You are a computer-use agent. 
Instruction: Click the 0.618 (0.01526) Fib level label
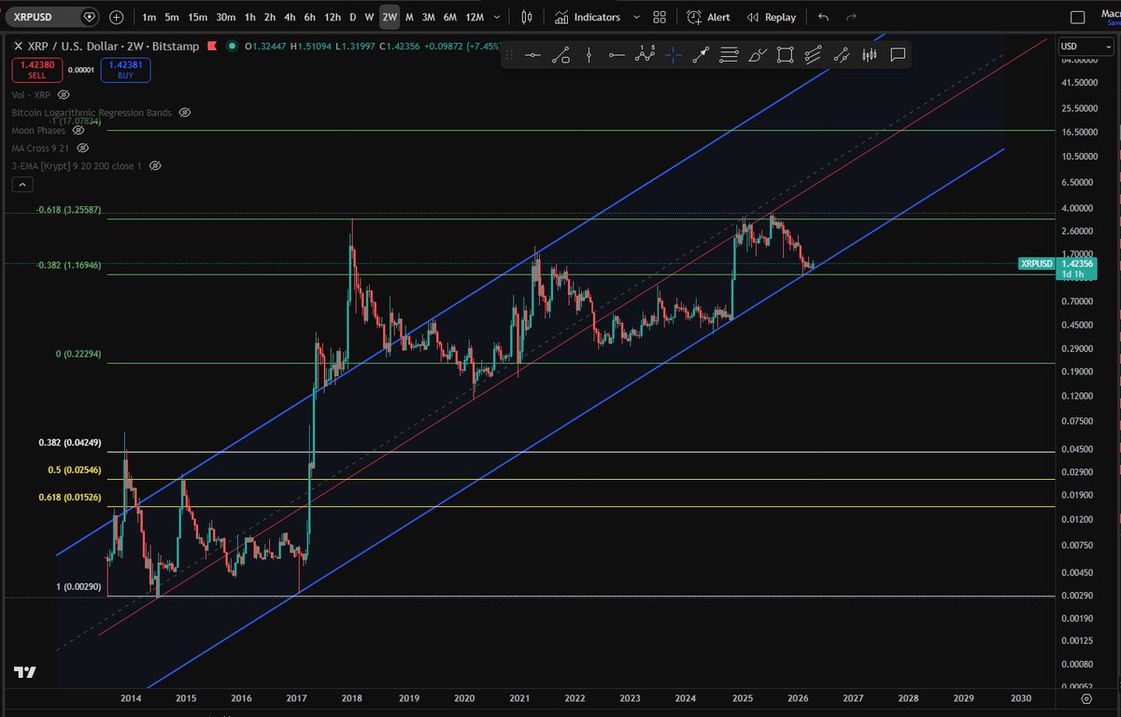coord(69,498)
